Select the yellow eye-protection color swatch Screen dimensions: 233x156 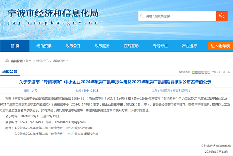coord(194,72)
